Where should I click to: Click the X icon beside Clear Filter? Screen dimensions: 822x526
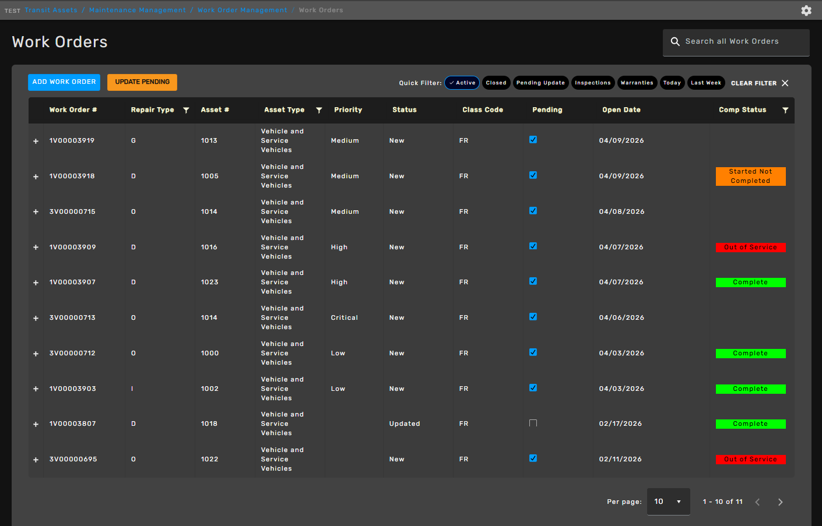[x=785, y=83]
